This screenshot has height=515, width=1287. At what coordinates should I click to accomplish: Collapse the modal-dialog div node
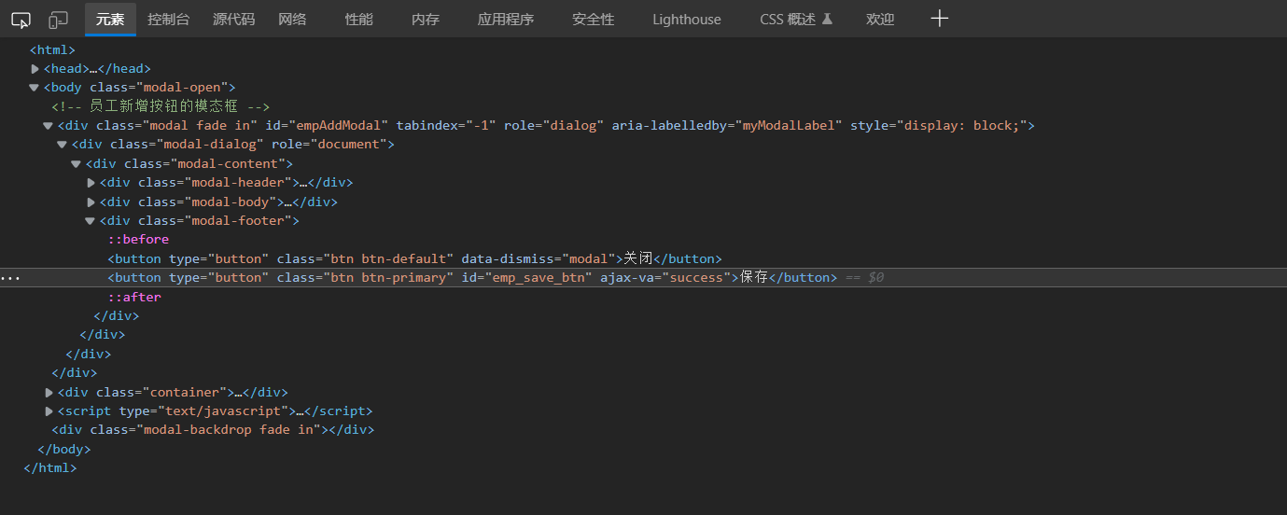pyautogui.click(x=63, y=145)
